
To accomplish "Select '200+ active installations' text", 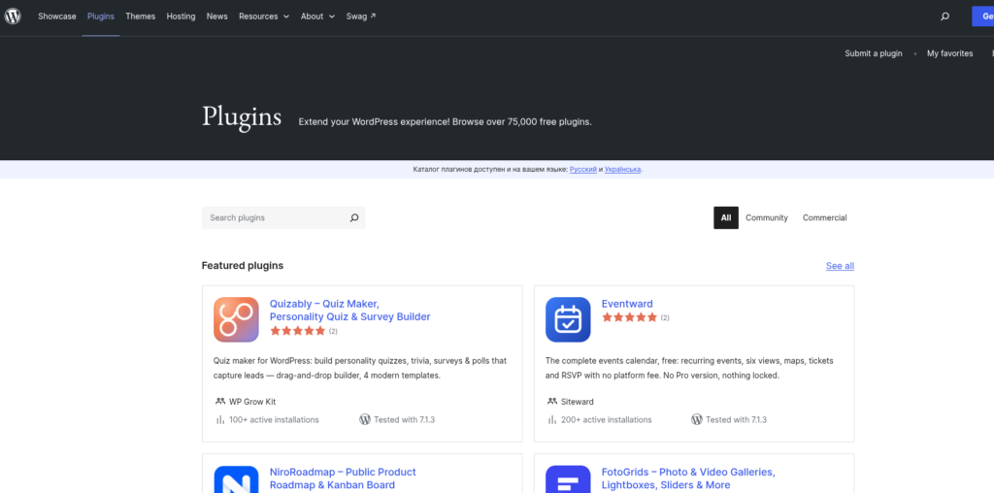I will [x=606, y=419].
